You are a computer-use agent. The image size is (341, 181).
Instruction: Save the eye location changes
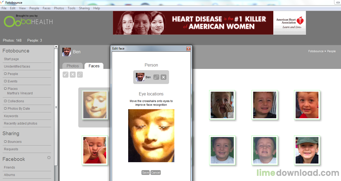145,173
